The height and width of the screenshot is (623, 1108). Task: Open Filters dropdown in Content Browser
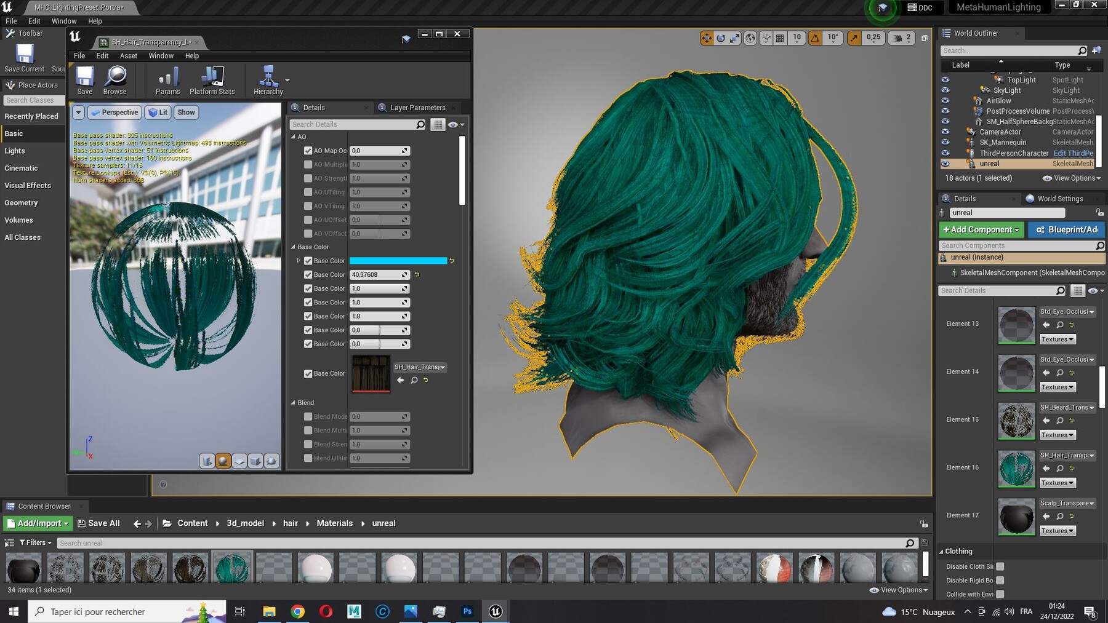pyautogui.click(x=36, y=543)
